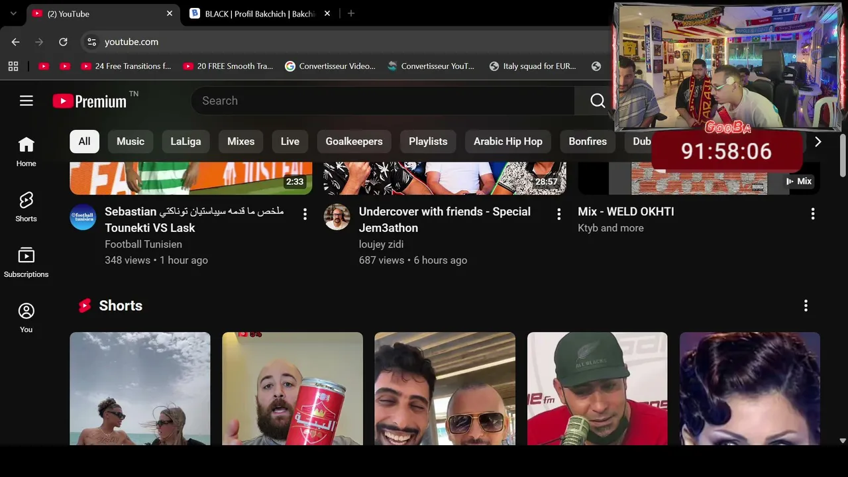Filter feed by LaLiga chip
This screenshot has height=477, width=848.
pos(185,141)
